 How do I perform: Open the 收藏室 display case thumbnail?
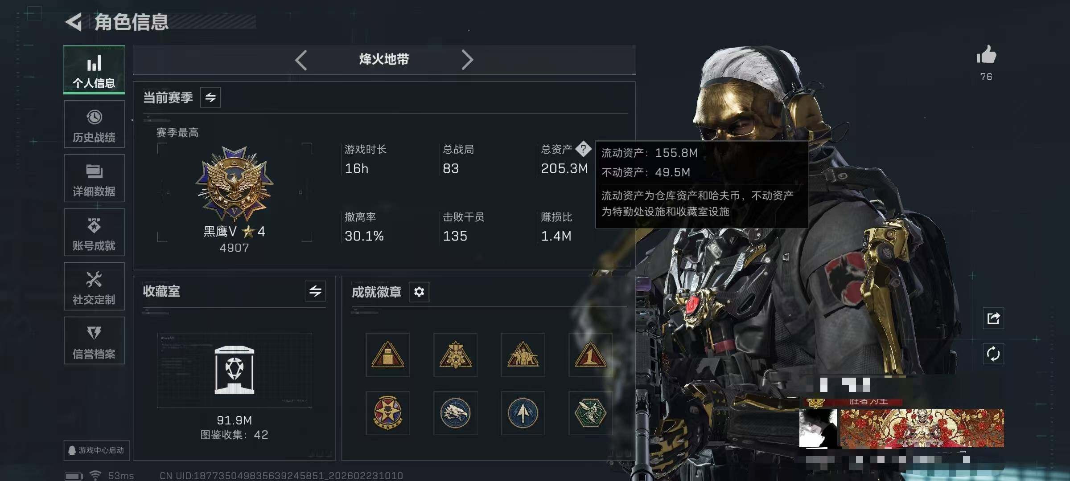coord(235,370)
